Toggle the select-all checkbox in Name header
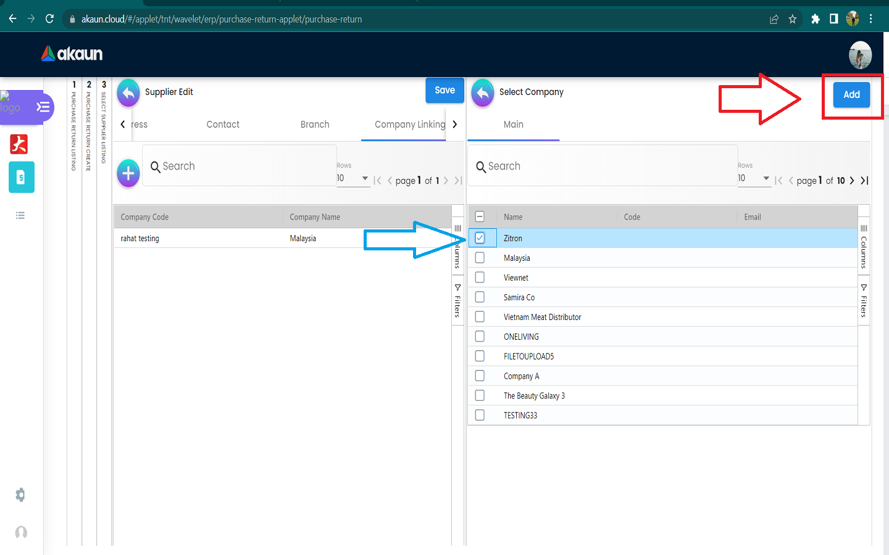 (x=480, y=216)
